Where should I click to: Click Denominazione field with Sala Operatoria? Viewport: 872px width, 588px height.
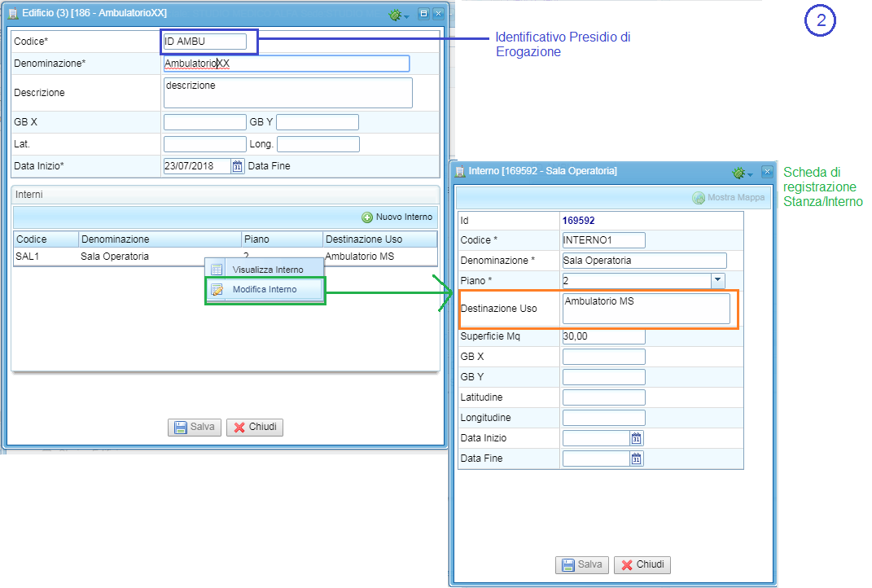[x=645, y=261]
